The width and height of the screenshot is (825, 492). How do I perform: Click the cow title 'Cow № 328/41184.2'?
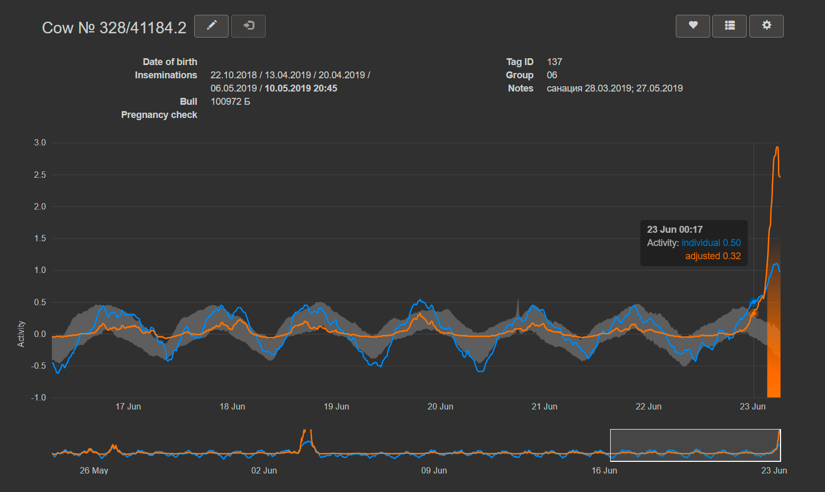pyautogui.click(x=114, y=28)
